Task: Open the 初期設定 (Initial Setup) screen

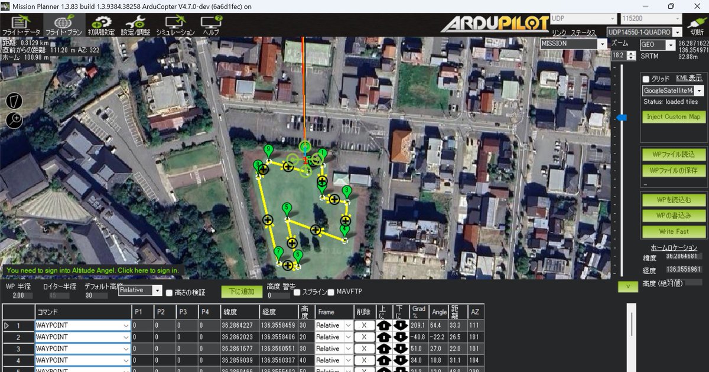Action: (101, 25)
